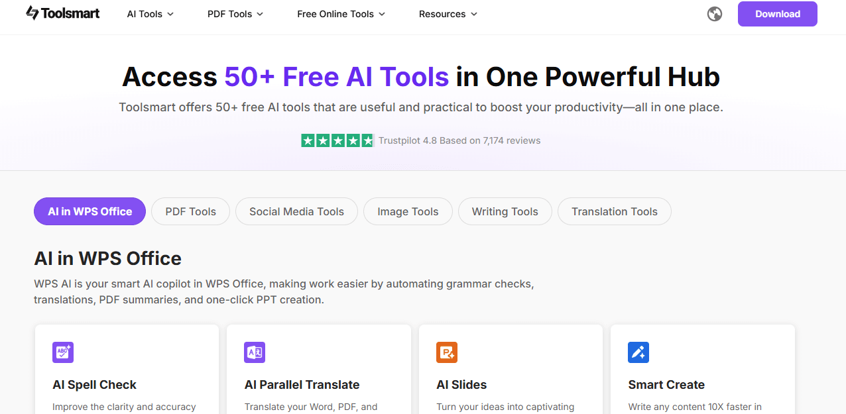Open the language globe icon
Image resolution: width=846 pixels, height=414 pixels.
[x=715, y=14]
